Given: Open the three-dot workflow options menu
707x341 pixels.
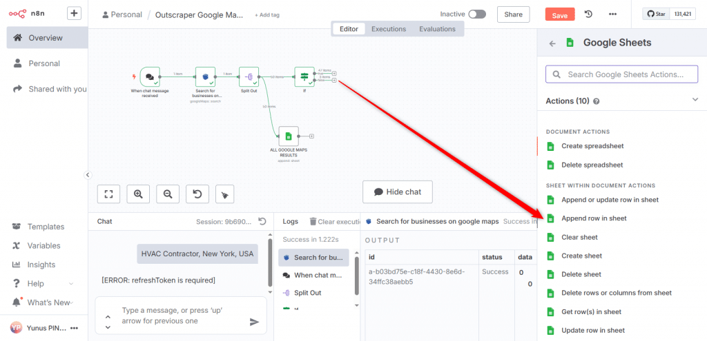Looking at the screenshot, I should (612, 14).
